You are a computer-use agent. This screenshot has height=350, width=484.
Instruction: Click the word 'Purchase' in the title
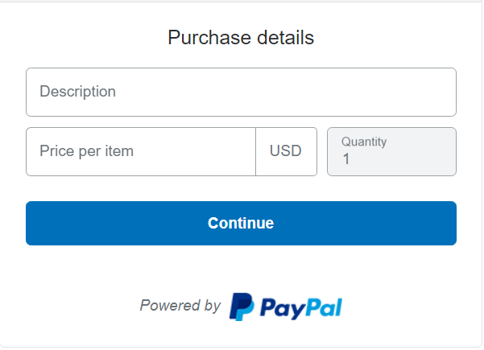(x=209, y=38)
